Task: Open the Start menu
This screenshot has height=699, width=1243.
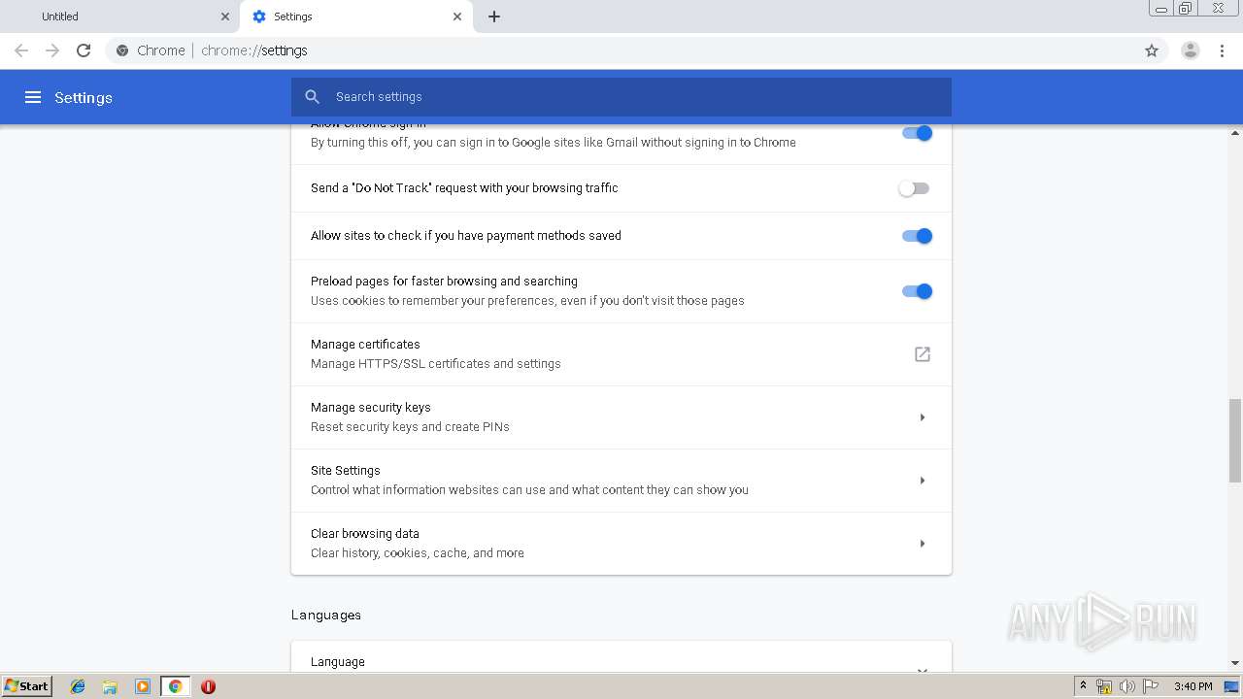Action: [x=26, y=686]
